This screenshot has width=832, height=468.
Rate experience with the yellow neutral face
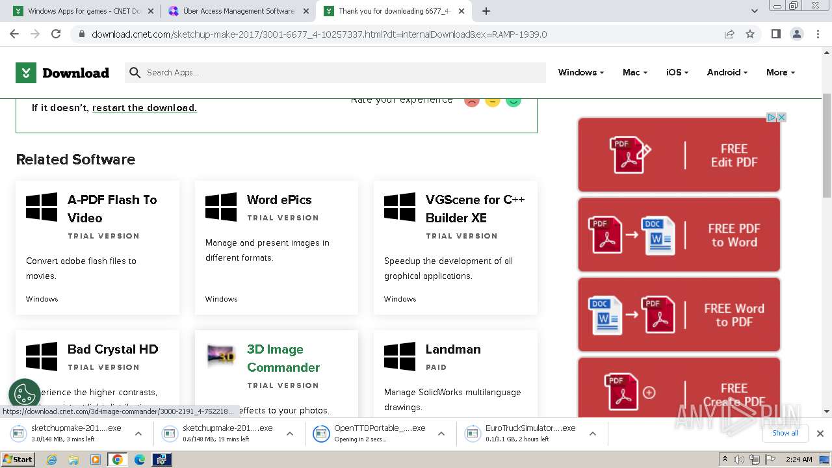tap(493, 101)
